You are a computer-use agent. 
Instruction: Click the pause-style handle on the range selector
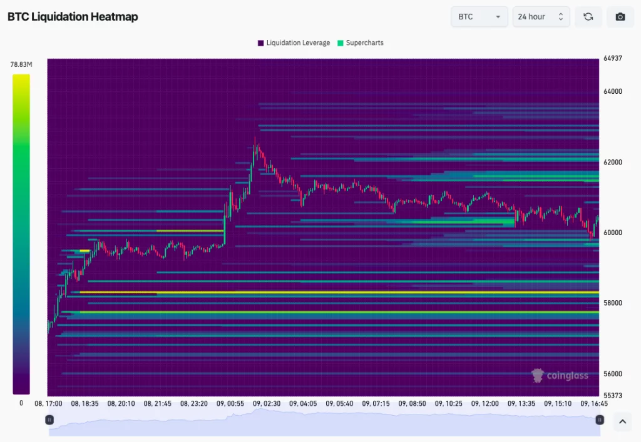(49, 419)
